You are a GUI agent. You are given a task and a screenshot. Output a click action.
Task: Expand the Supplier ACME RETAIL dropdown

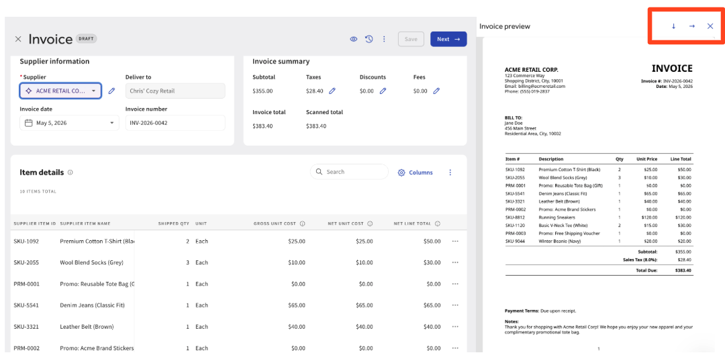pyautogui.click(x=60, y=91)
